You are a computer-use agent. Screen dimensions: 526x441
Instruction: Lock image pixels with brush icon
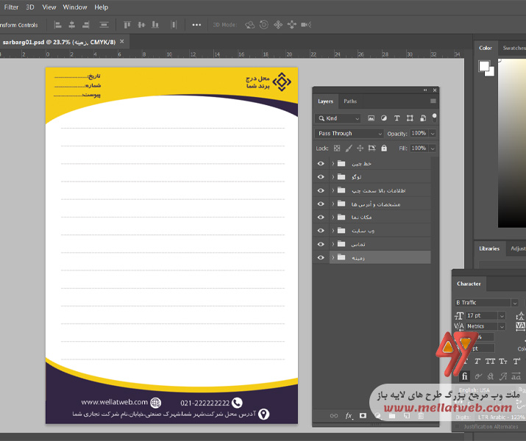coord(349,148)
